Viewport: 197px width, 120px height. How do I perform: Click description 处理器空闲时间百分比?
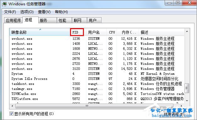159,79
